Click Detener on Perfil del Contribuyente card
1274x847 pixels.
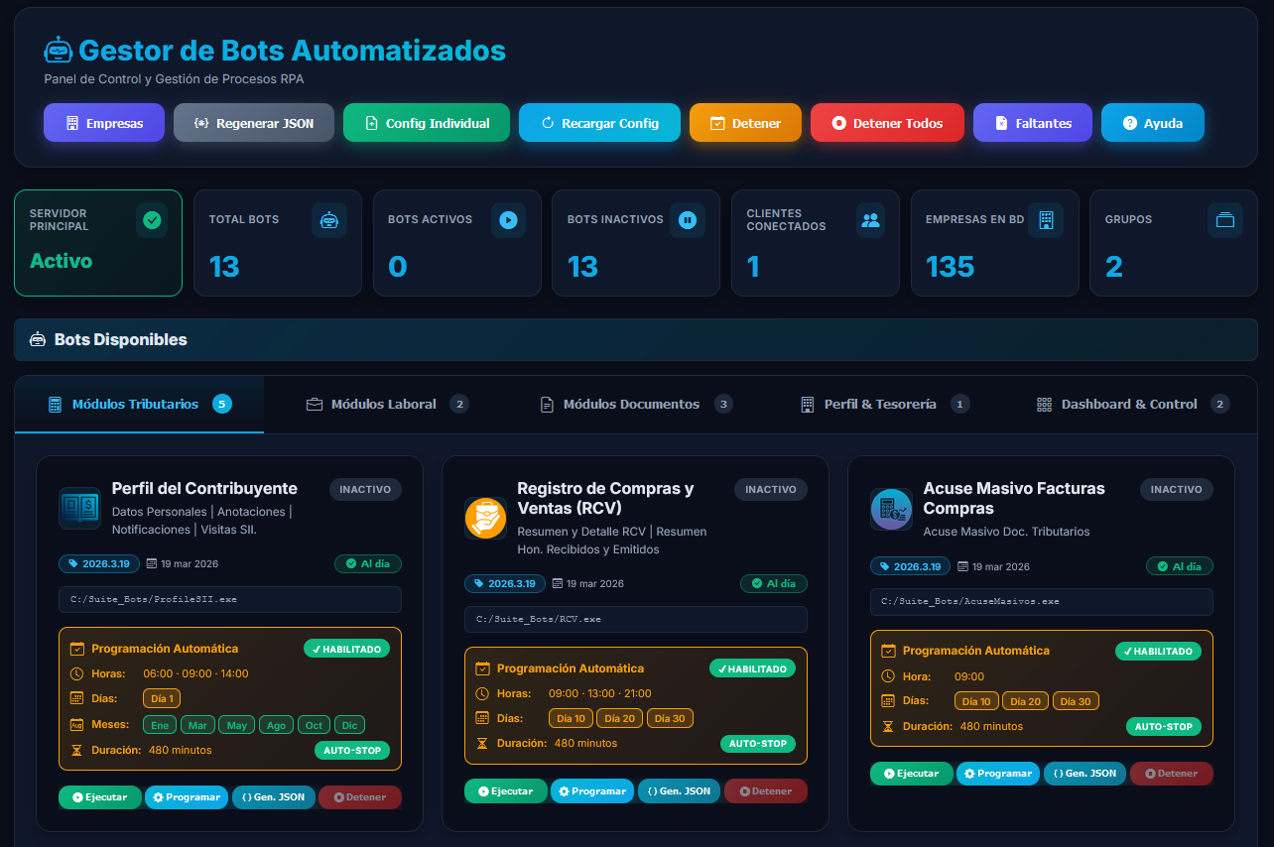pyautogui.click(x=360, y=797)
